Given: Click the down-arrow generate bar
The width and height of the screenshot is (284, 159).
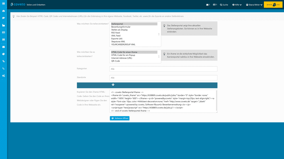Looking at the screenshot, I should (147, 85).
